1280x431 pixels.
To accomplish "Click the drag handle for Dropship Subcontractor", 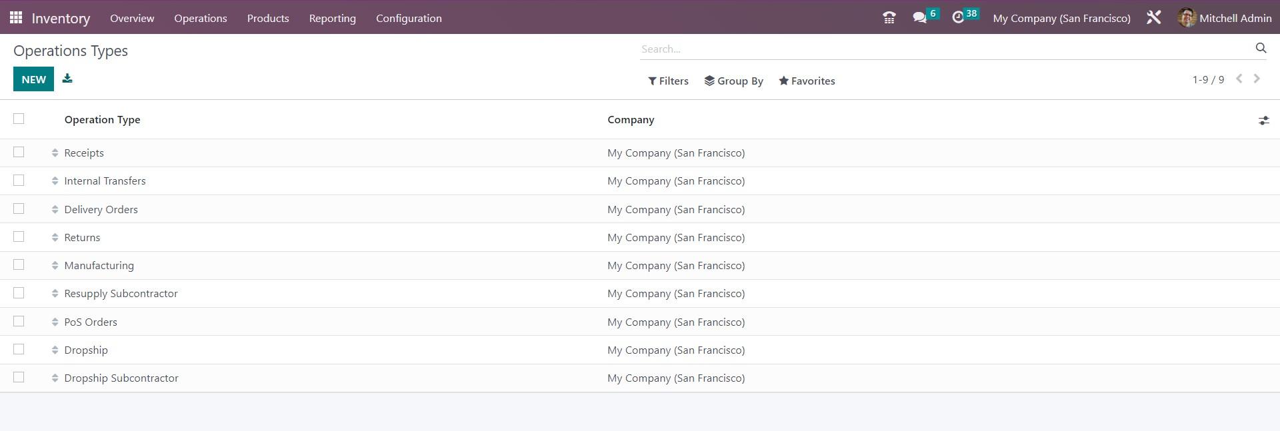I will point(55,378).
